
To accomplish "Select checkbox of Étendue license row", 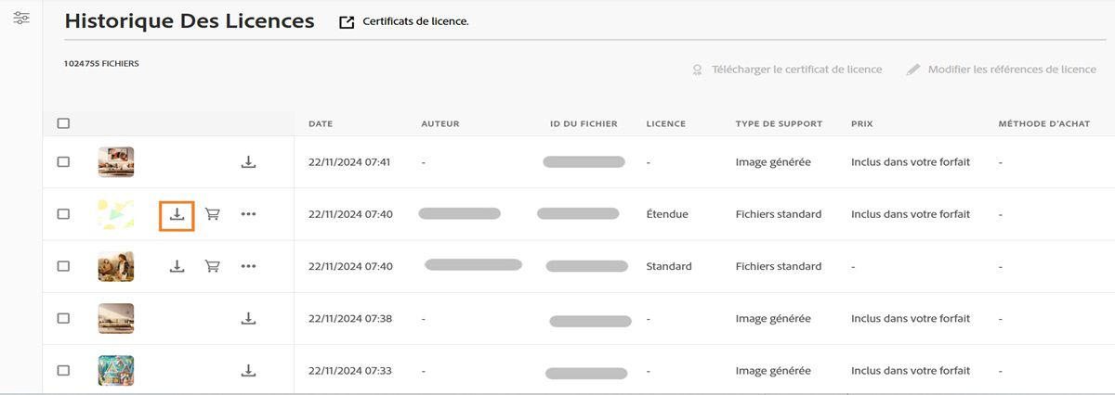I will pos(63,214).
